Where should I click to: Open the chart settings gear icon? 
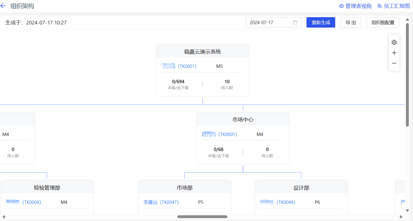coord(394,43)
